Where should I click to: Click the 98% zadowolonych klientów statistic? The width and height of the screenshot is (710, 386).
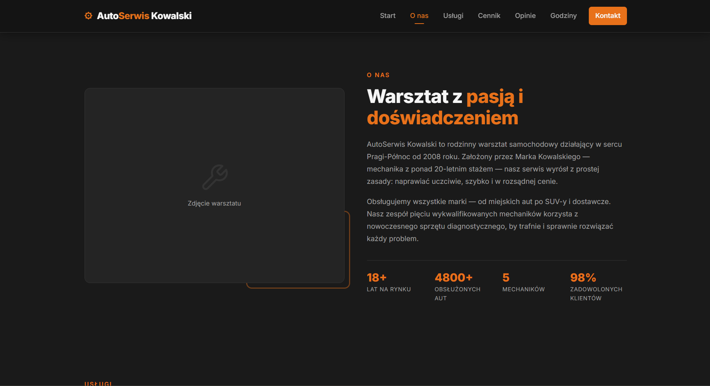[x=596, y=286]
